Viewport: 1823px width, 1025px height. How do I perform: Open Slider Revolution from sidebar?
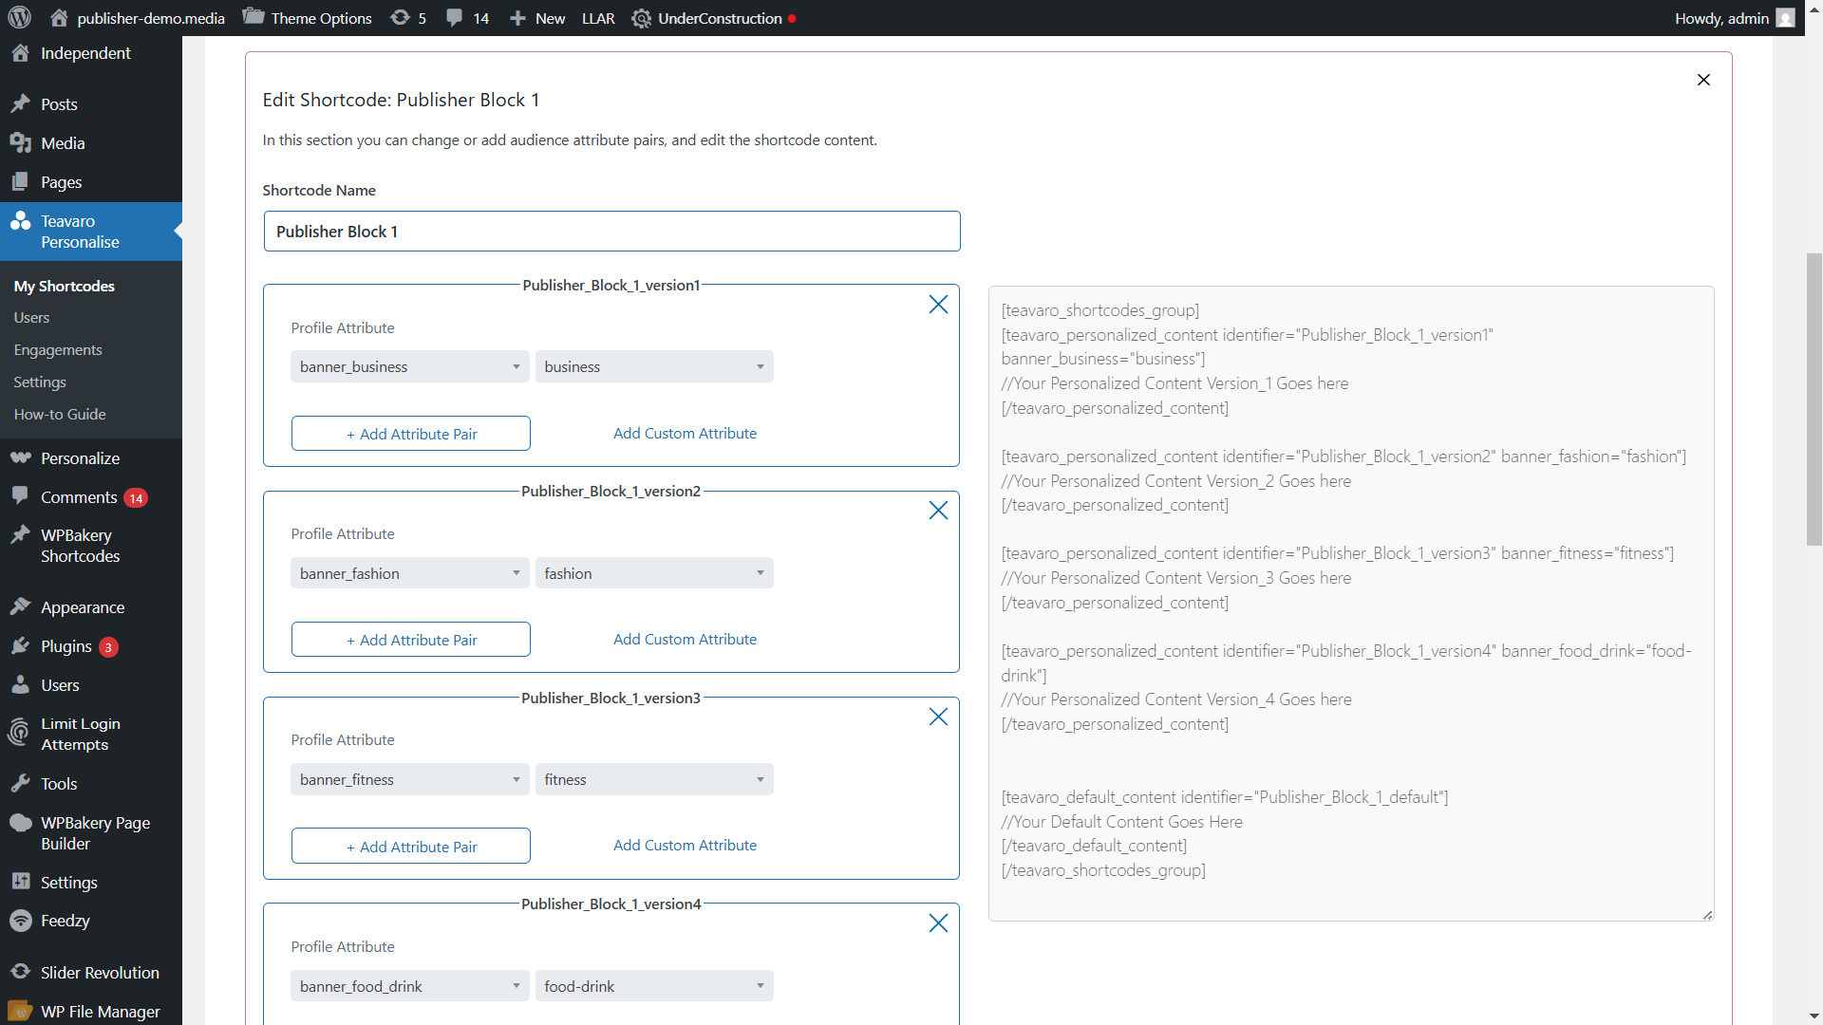100,973
